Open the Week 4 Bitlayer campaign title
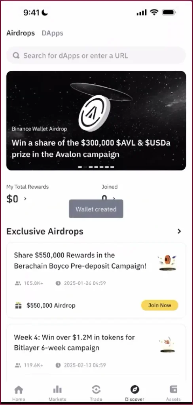 [x=74, y=343]
